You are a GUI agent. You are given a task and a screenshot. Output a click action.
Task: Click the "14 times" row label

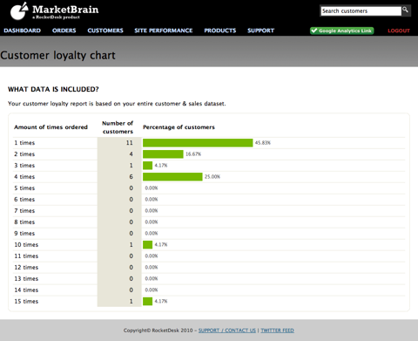click(26, 290)
